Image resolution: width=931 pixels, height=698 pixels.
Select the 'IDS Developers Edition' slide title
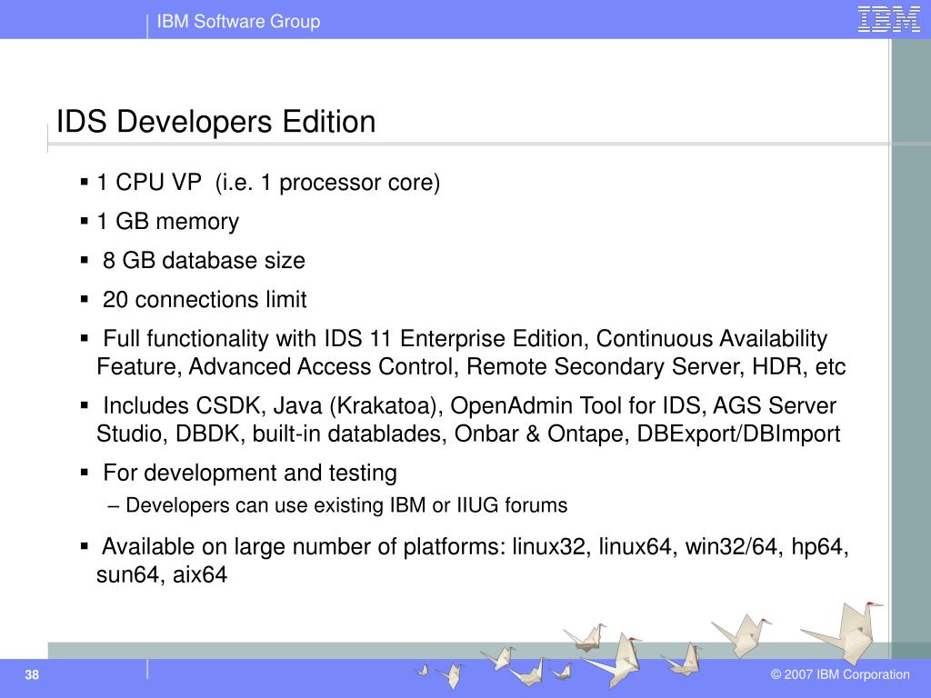[215, 122]
